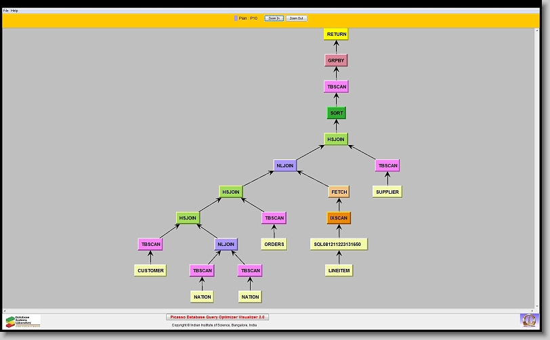Click the topmost HSJOIN node below SORT
The image size is (550, 340).
coord(336,140)
